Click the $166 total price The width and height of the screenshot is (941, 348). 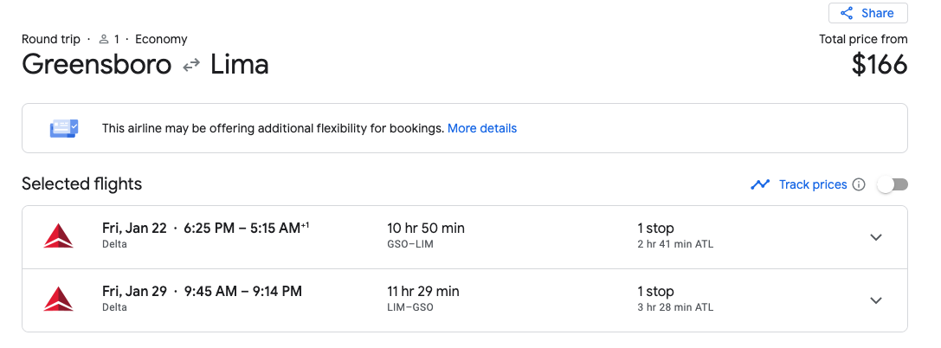[879, 65]
